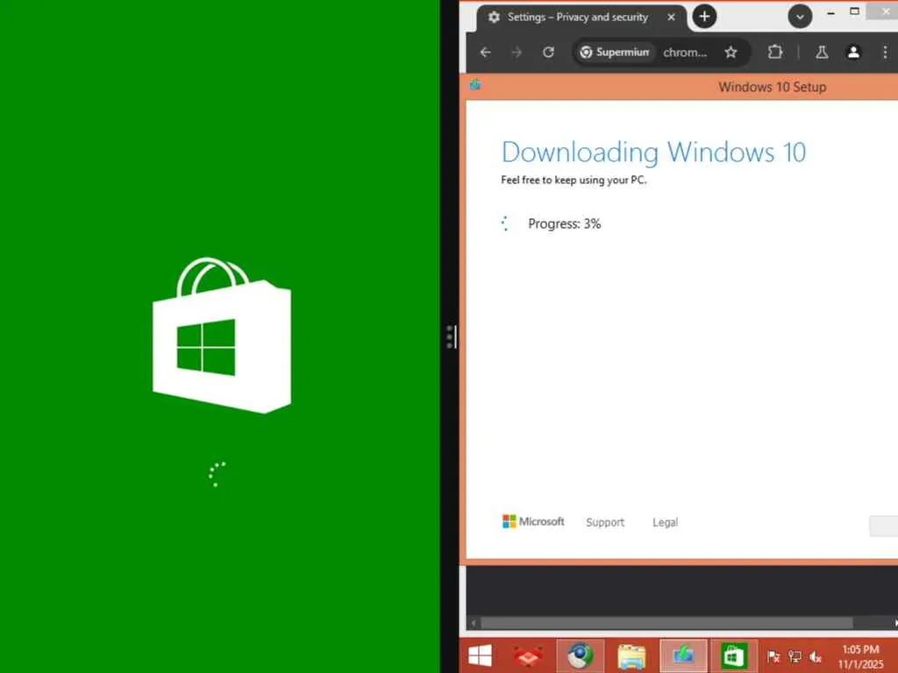The height and width of the screenshot is (673, 898).
Task: Click the scrollbar left arrow
Action: tap(473, 623)
